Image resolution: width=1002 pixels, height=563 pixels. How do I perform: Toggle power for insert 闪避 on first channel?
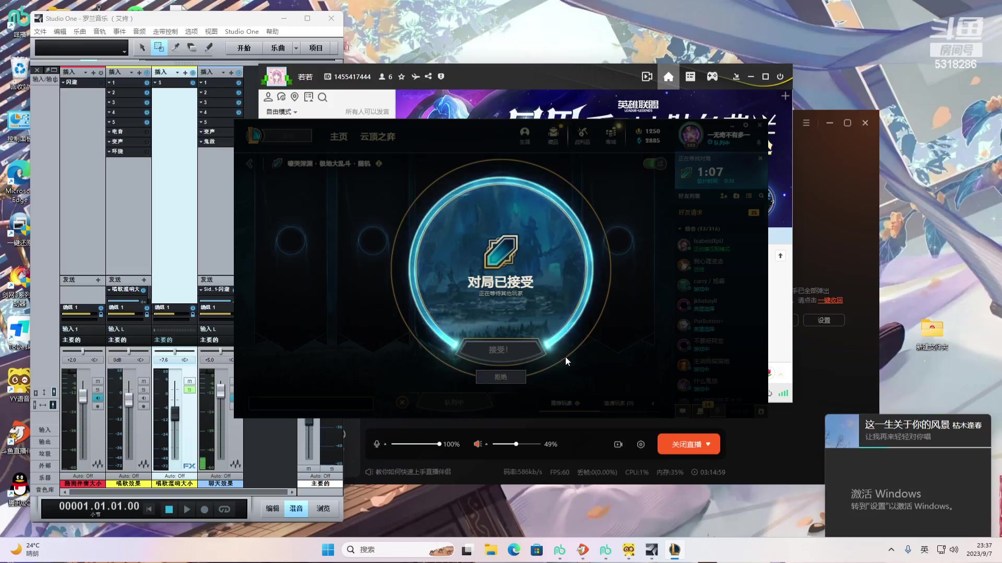(101, 82)
